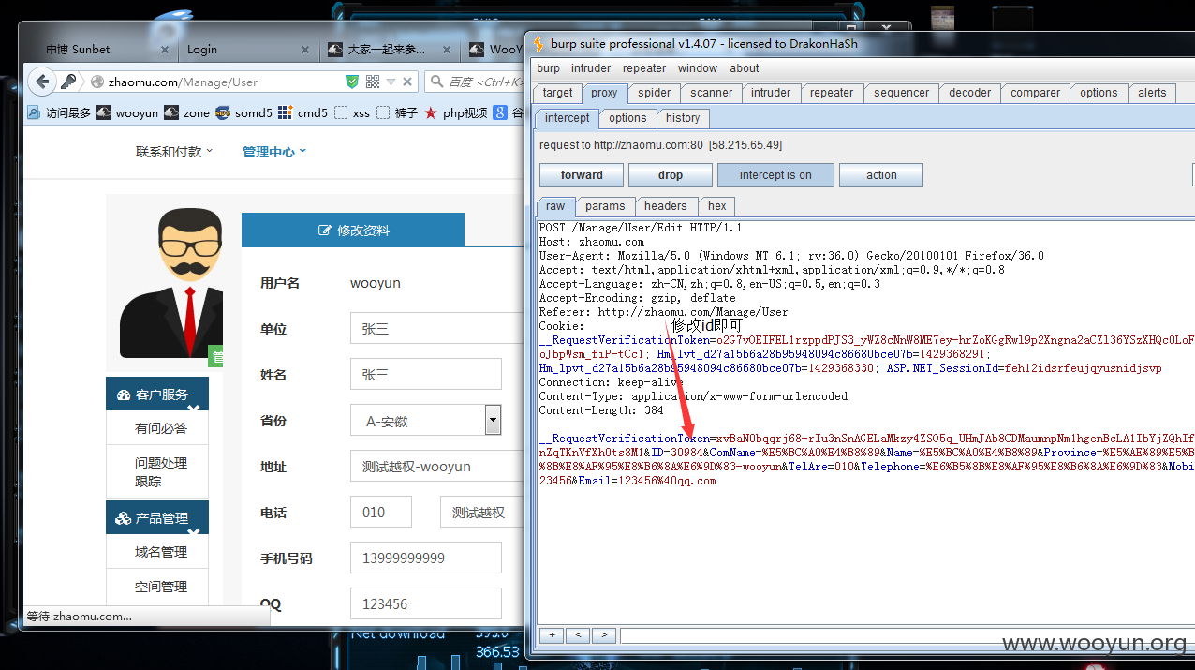This screenshot has height=670, width=1195.
Task: Click the QQ input field
Action: (x=426, y=604)
